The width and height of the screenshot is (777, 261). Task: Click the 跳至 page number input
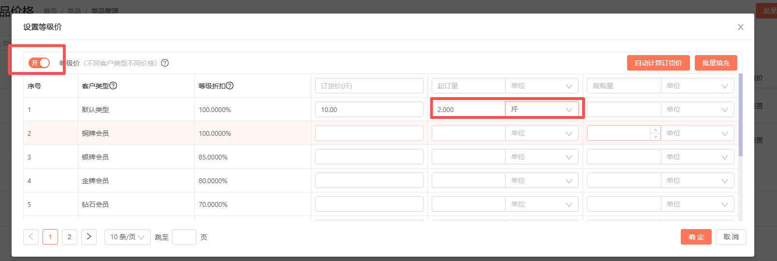click(184, 237)
